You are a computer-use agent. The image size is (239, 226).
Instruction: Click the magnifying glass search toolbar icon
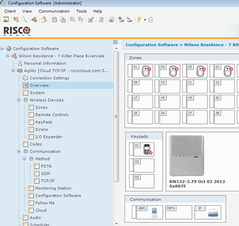click(24, 20)
